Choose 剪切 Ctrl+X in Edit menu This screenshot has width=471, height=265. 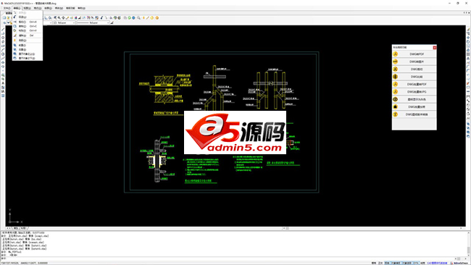[x=28, y=22]
